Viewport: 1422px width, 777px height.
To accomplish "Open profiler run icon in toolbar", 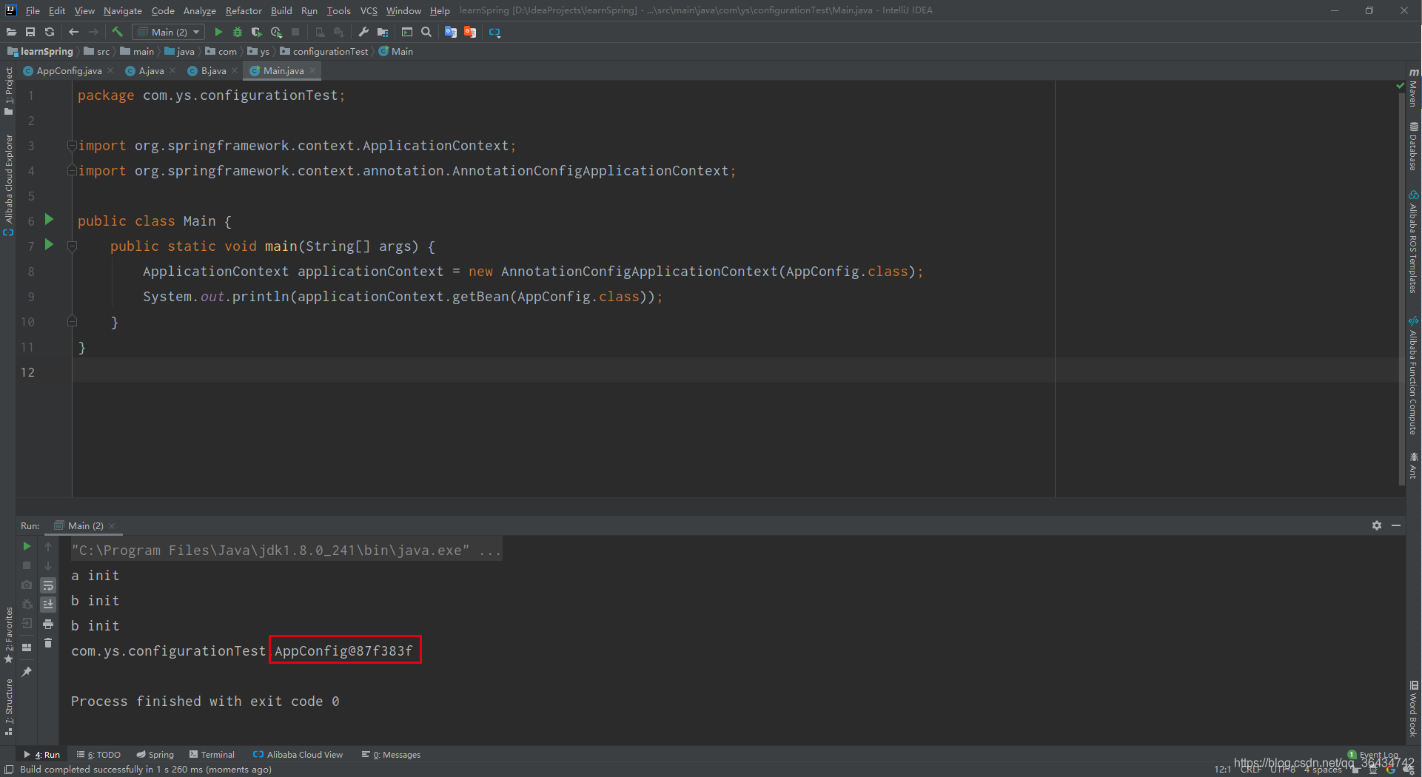I will coord(276,32).
